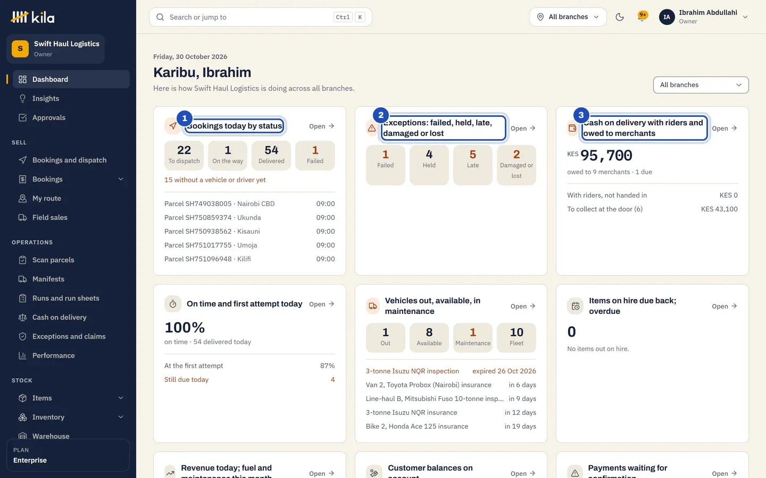
Task: Click the Manifests truck icon
Action: [22, 279]
